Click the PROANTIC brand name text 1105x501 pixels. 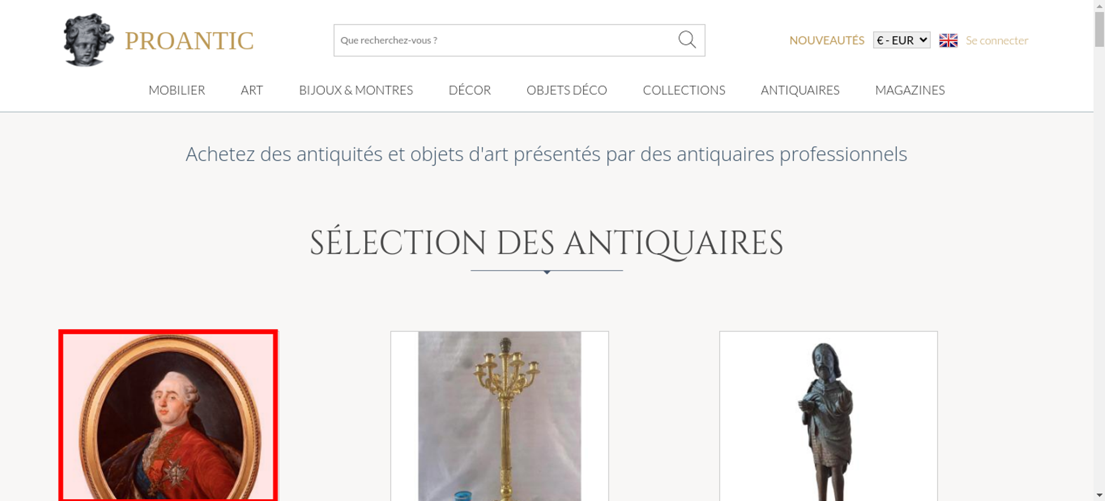[189, 41]
